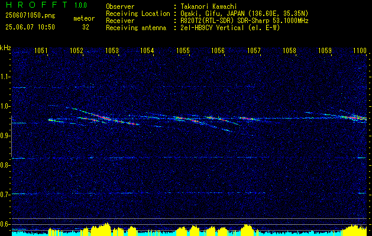The width and height of the screenshot is (372, 236).
Task: Click the Receiving Location label
Action: point(138,14)
